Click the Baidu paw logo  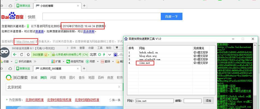12,16
